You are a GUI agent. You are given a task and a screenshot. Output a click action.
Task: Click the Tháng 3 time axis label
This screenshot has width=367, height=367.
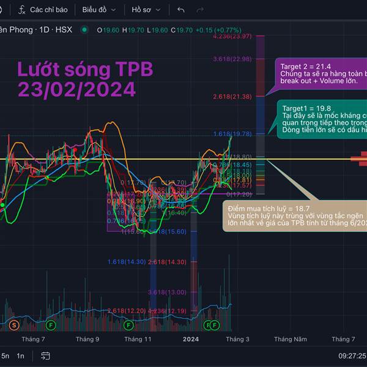tap(237, 339)
